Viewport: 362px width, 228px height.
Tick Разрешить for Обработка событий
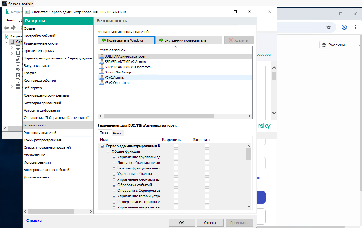[x=176, y=185]
